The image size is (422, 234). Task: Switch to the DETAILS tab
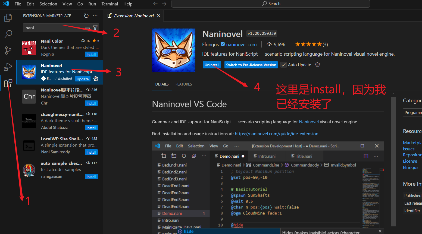coord(162,84)
